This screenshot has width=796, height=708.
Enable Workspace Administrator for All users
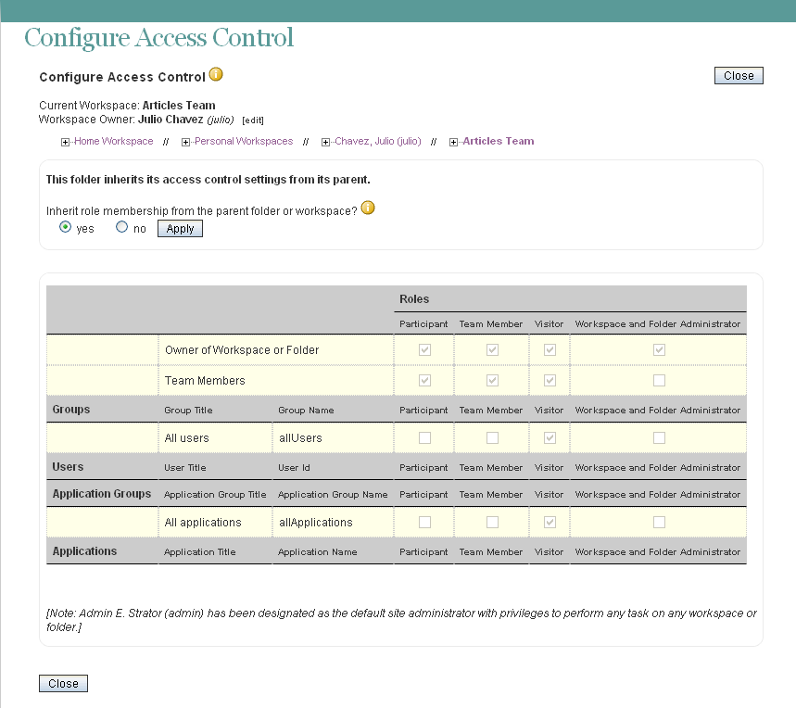(658, 436)
